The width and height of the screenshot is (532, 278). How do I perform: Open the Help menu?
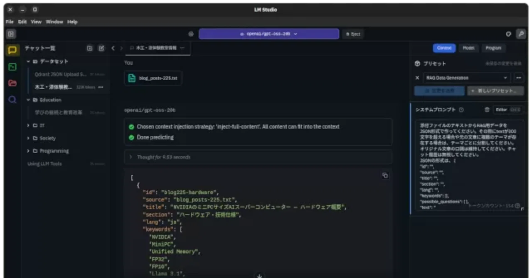click(x=72, y=22)
